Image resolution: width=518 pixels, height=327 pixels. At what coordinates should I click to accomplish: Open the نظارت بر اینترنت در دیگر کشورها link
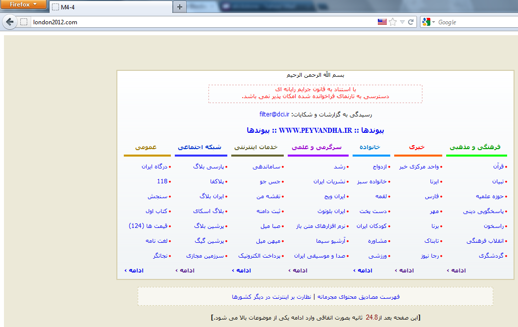271,297
